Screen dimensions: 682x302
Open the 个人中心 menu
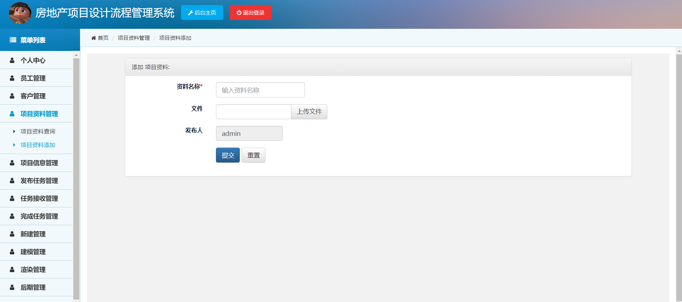tap(36, 60)
